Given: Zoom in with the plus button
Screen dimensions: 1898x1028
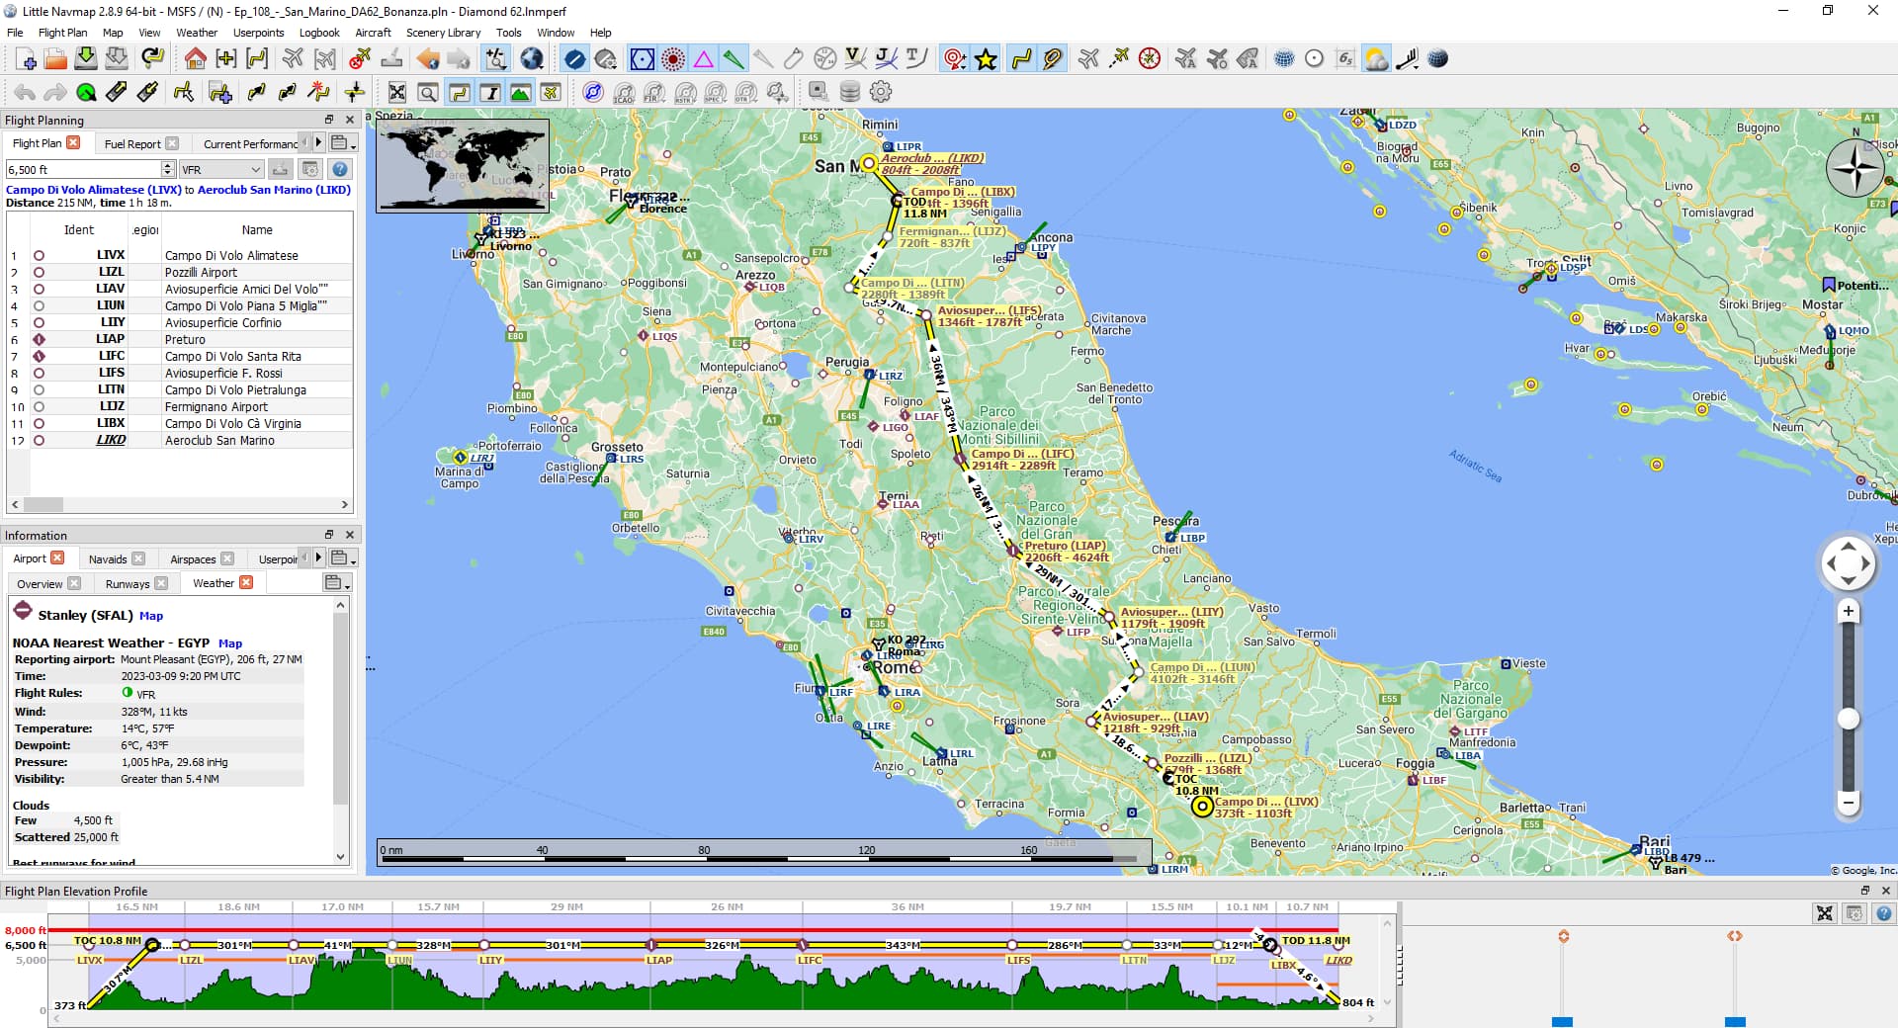Looking at the screenshot, I should [1848, 612].
